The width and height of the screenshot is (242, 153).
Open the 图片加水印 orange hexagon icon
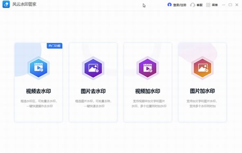(202, 68)
